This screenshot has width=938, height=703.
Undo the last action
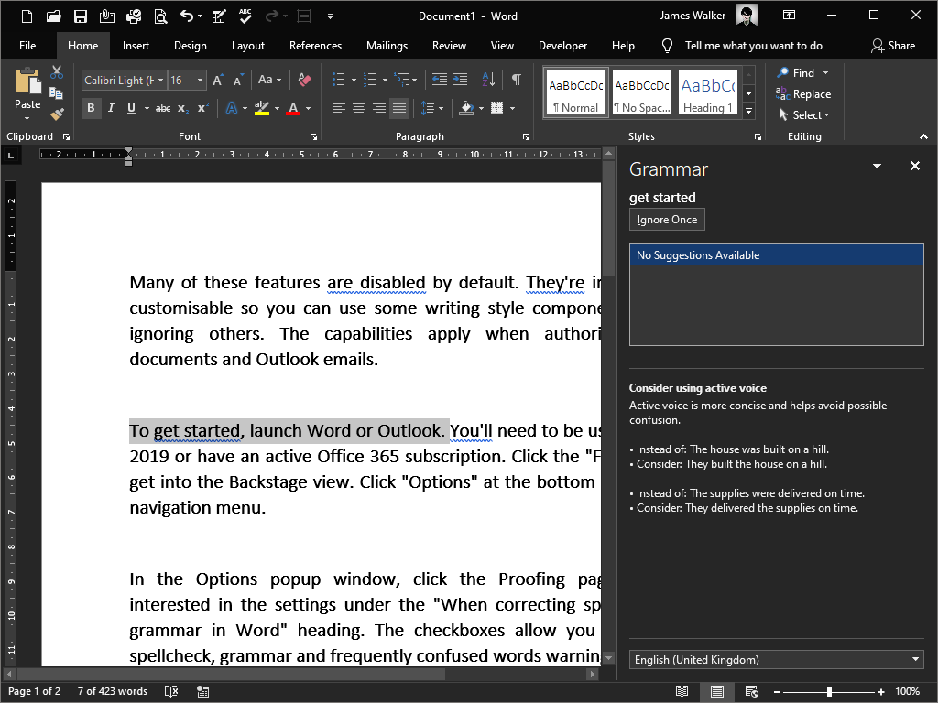(187, 16)
